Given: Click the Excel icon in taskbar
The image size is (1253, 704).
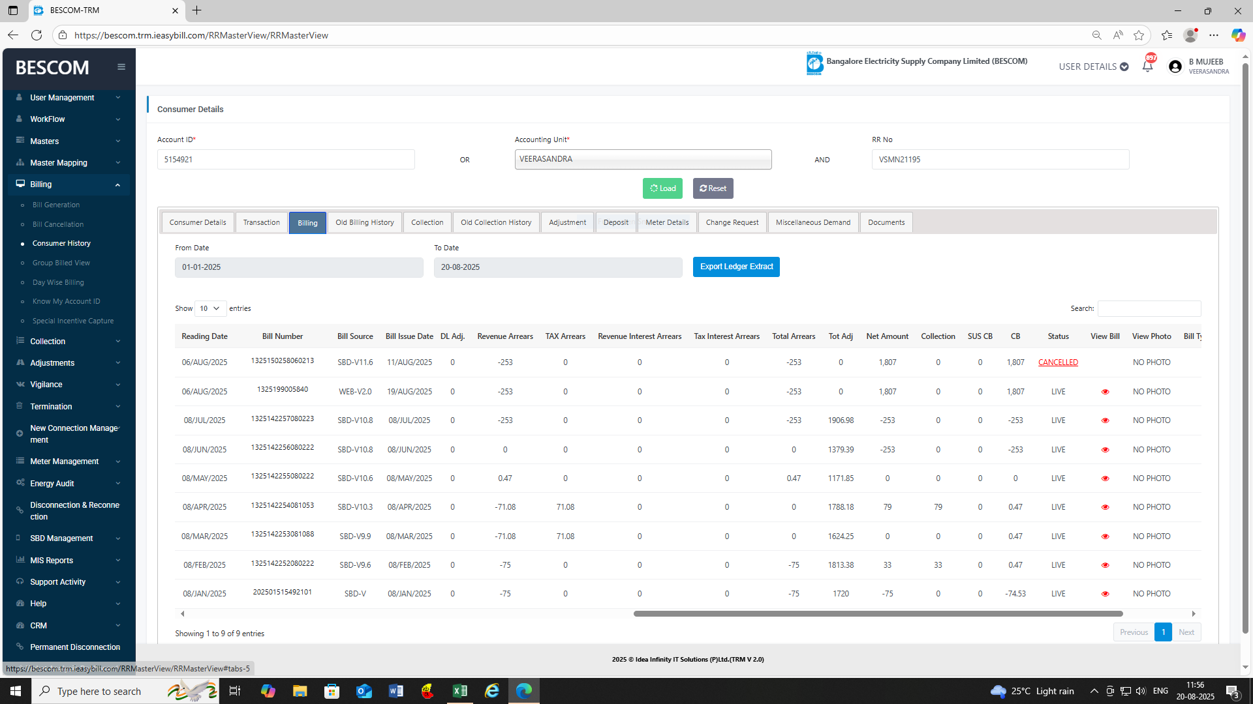Looking at the screenshot, I should tap(460, 691).
